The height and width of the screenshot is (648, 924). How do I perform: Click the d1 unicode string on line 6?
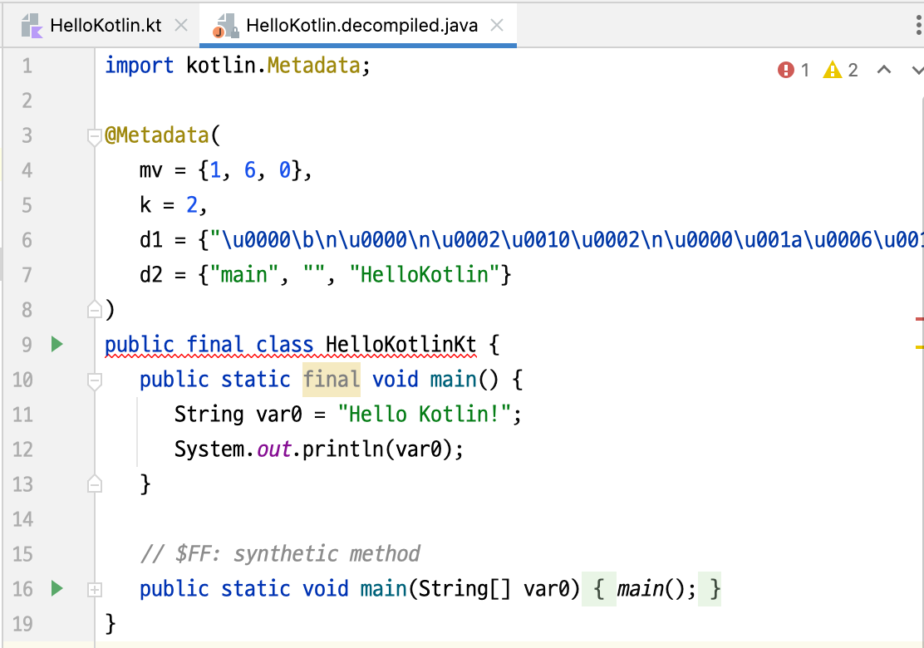(567, 240)
